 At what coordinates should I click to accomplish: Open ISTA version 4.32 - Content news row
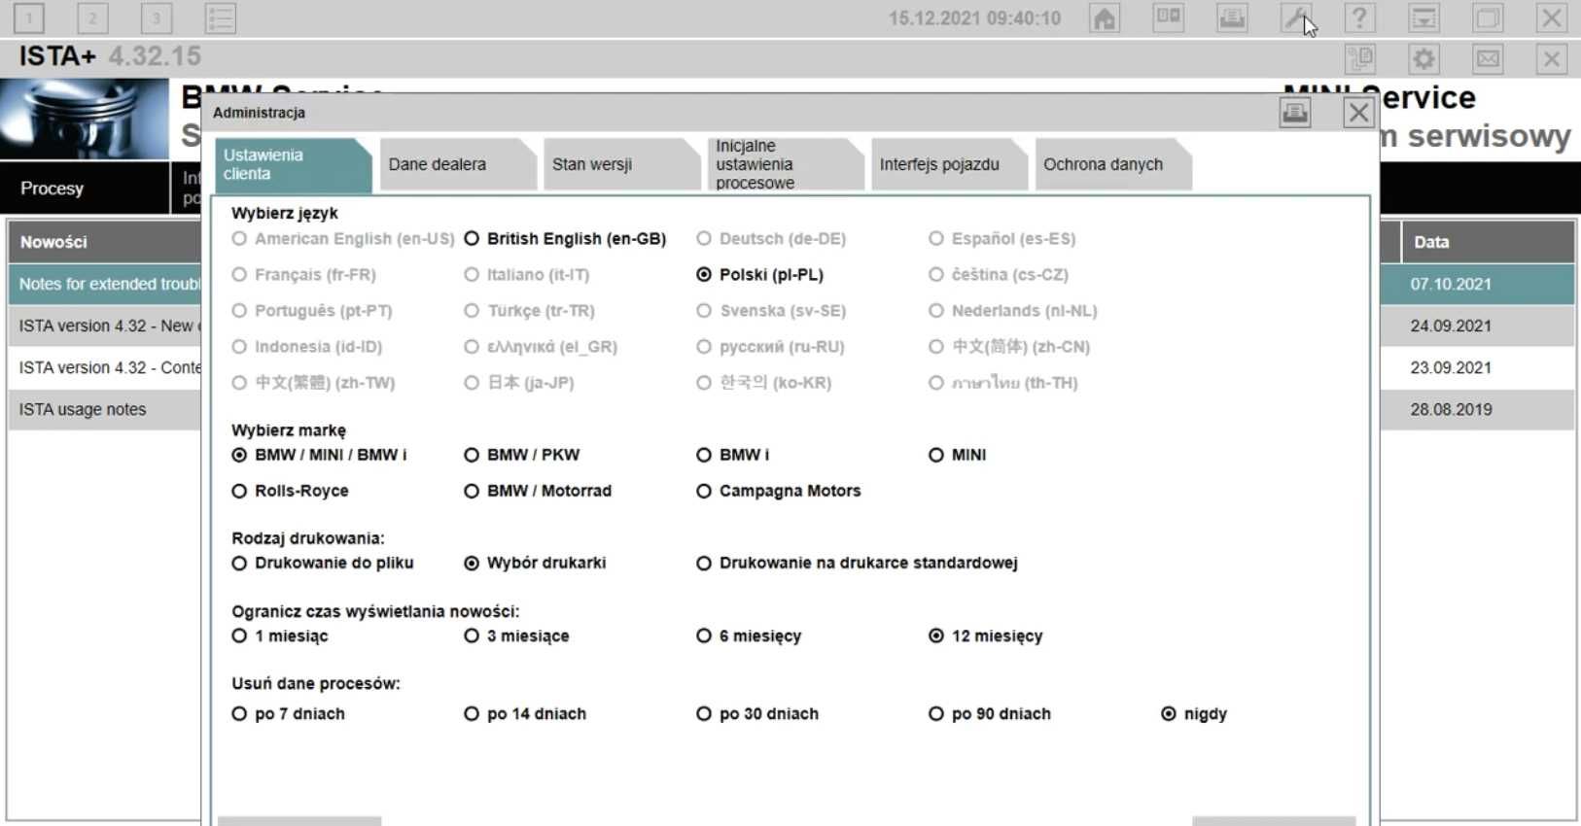click(105, 367)
